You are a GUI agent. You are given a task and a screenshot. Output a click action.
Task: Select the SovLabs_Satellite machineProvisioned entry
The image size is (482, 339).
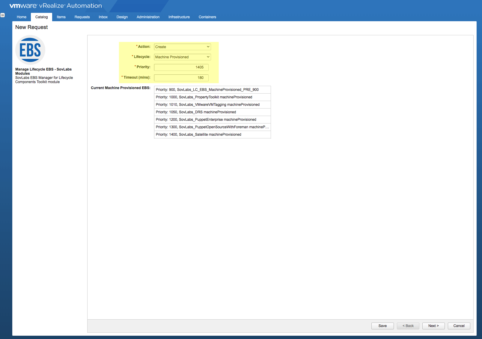212,135
